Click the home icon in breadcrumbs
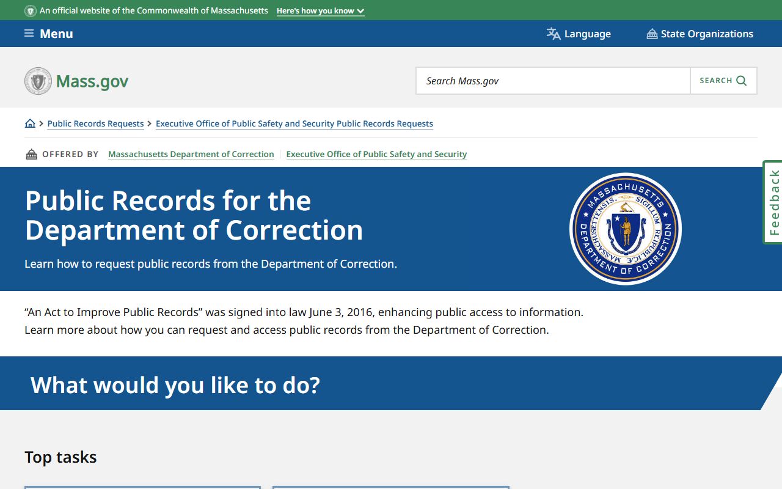Screen dimensions: 782x489 30,123
